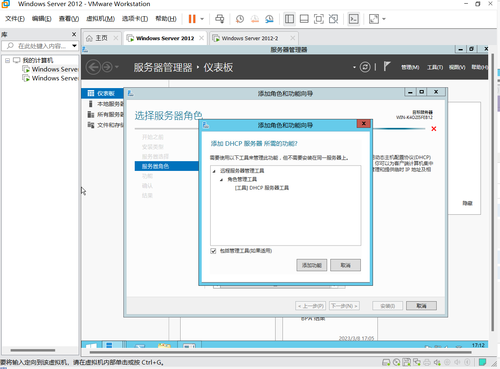Close the DHCP features dialog with red X
This screenshot has width=500, height=369.
click(364, 123)
